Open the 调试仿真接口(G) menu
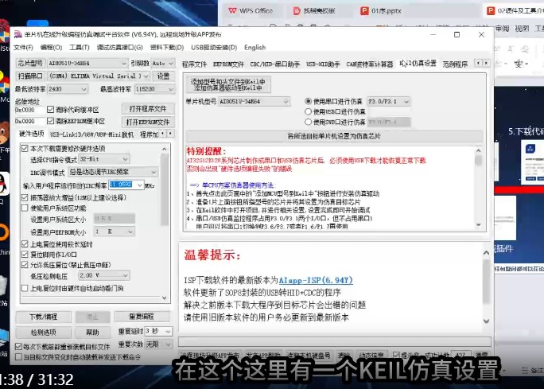 119,47
